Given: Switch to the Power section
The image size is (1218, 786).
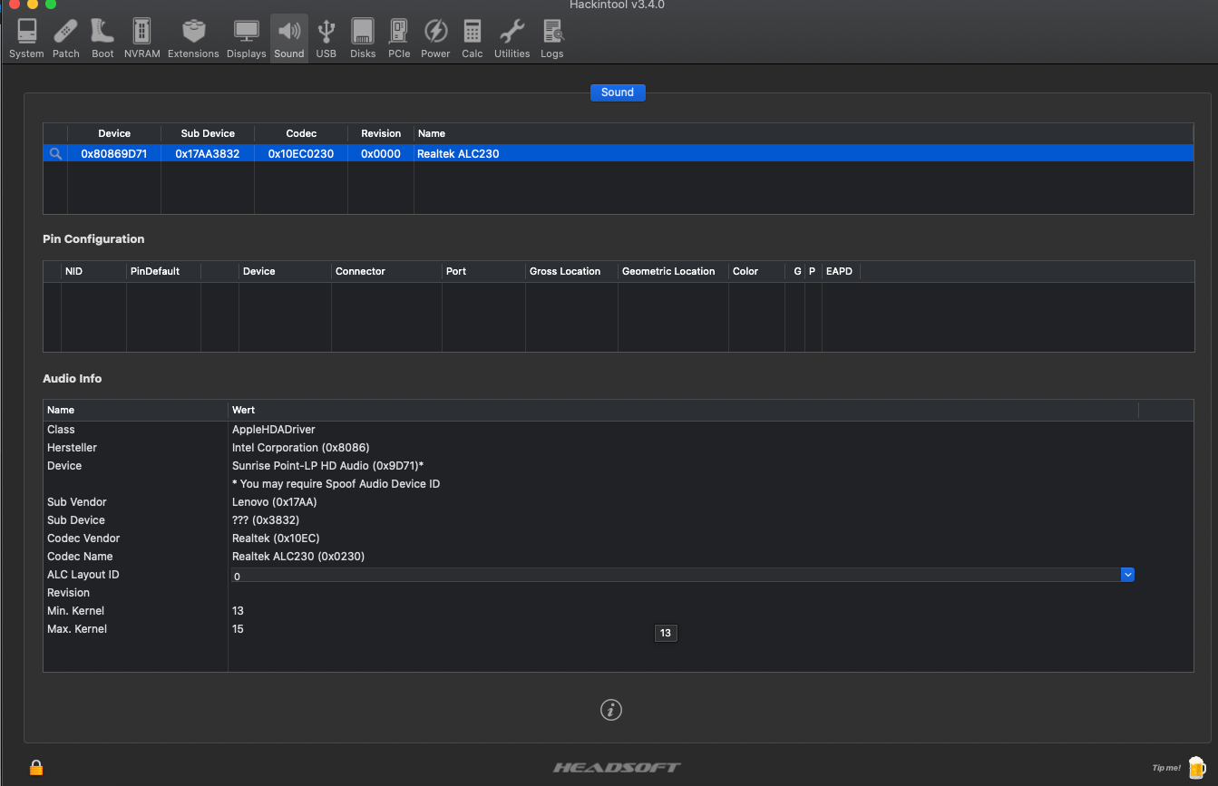Looking at the screenshot, I should pos(435,38).
